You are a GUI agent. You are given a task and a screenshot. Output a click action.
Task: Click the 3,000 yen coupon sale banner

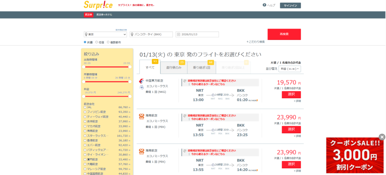pos(354,155)
